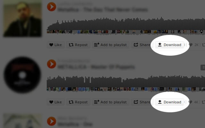Like the first track

pos(55,45)
